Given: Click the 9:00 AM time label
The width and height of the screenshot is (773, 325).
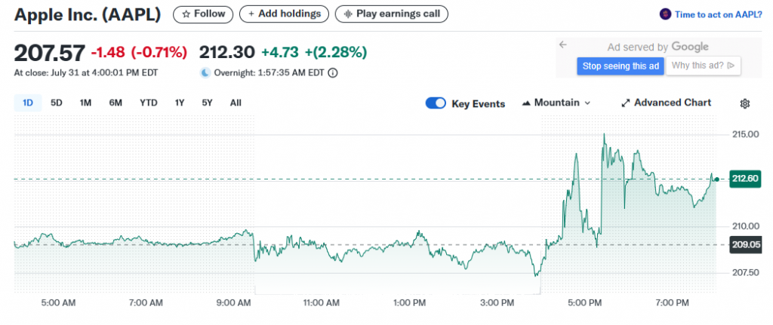Looking at the screenshot, I should 233,303.
